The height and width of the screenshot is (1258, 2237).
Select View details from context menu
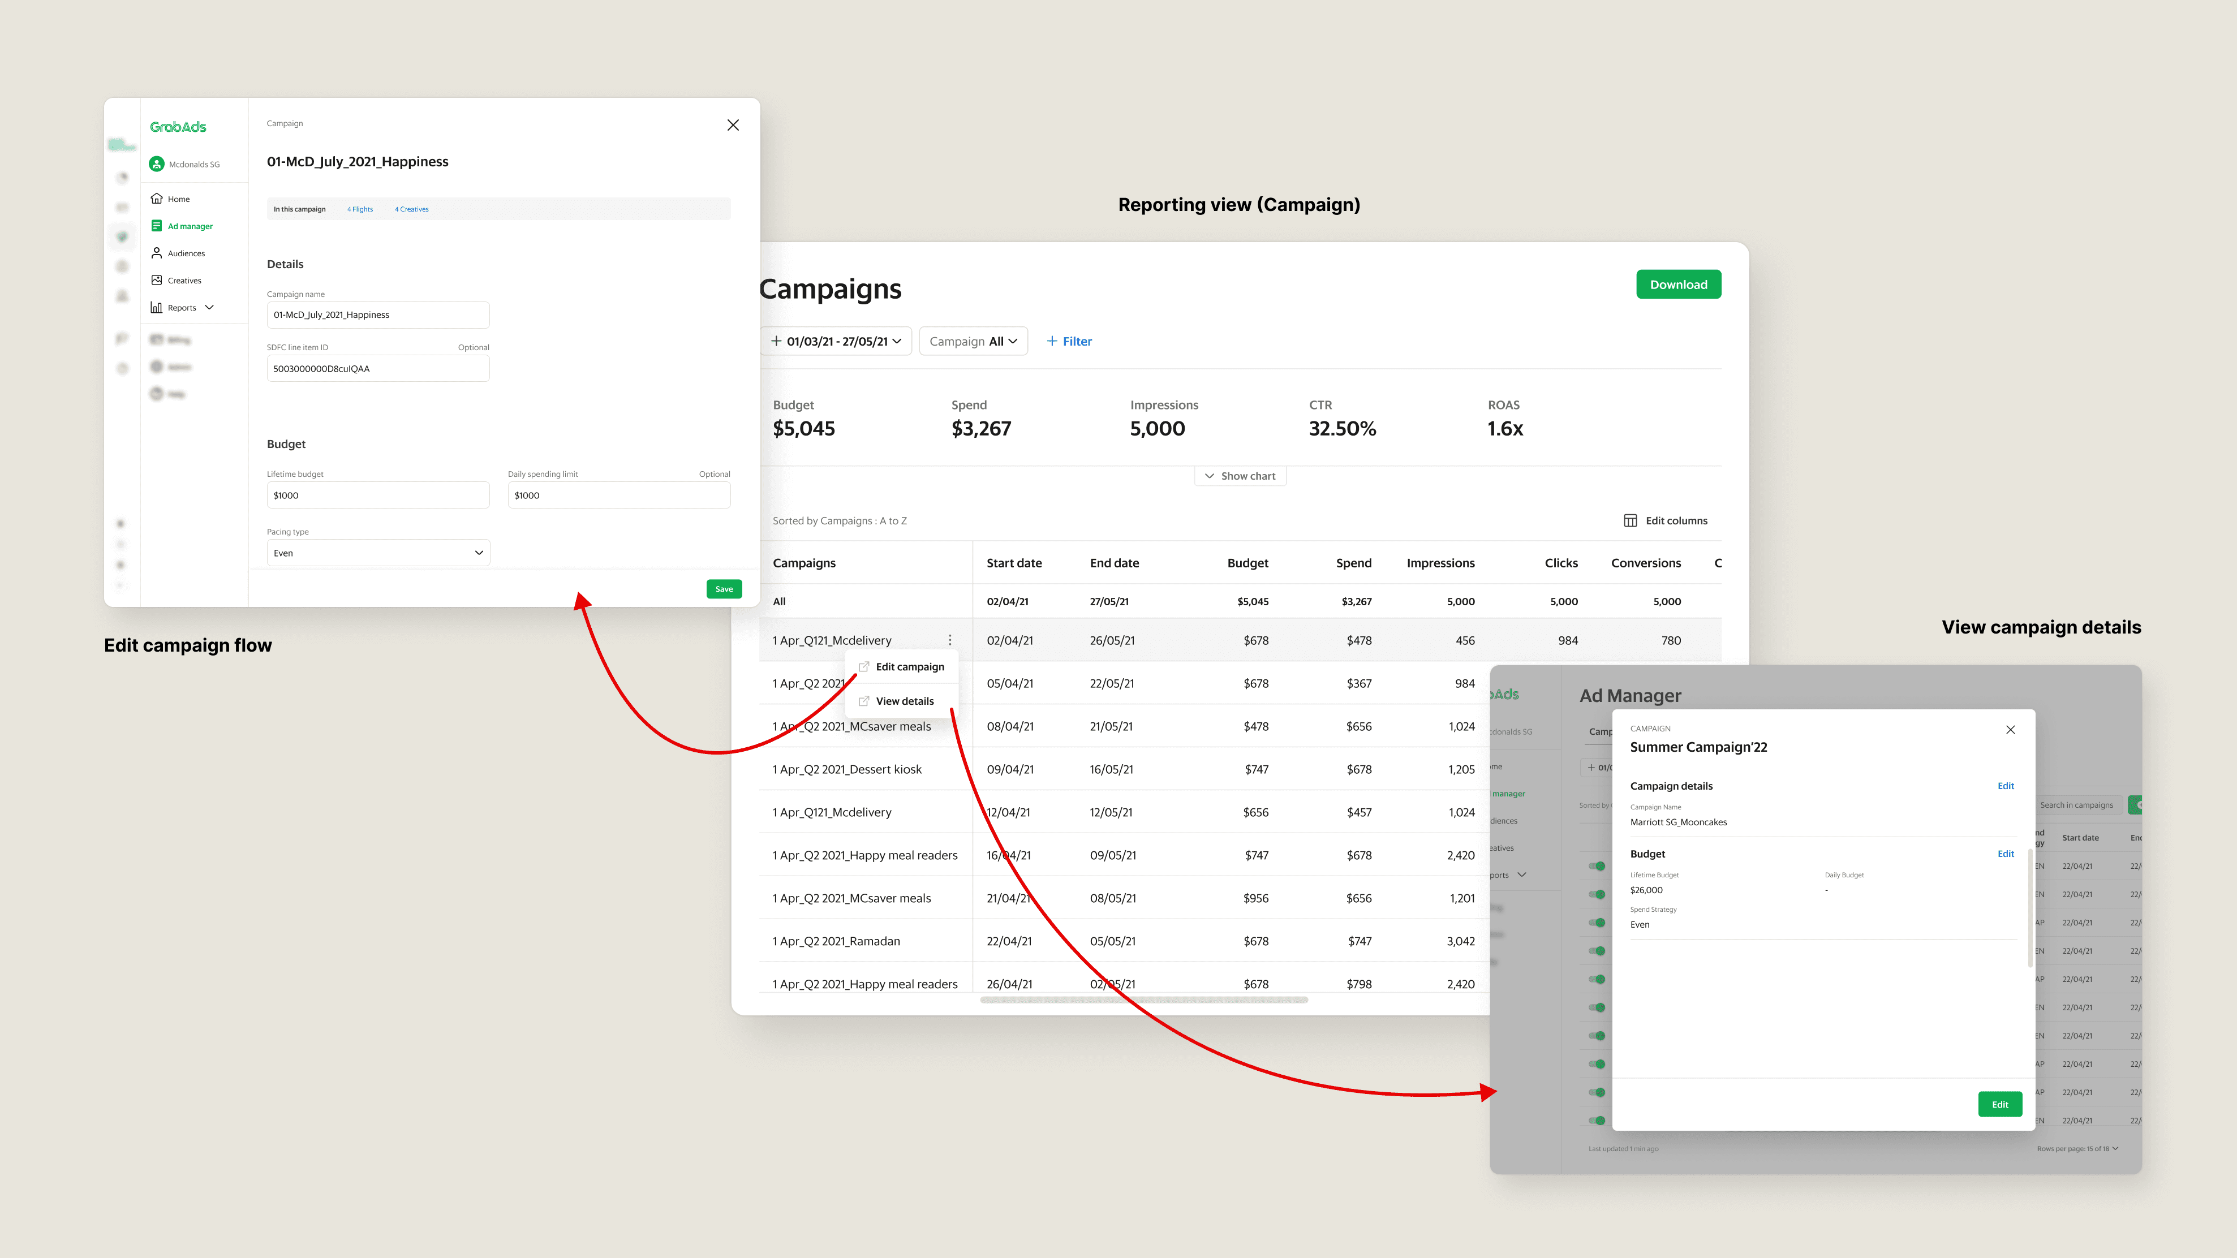click(904, 701)
